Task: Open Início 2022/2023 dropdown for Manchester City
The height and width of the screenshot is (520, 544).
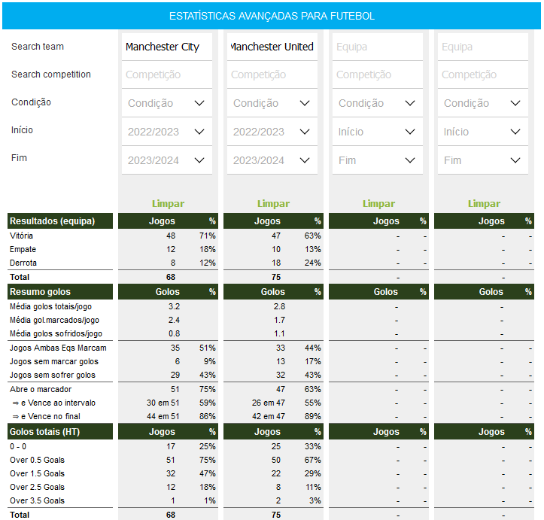Action: pos(167,132)
